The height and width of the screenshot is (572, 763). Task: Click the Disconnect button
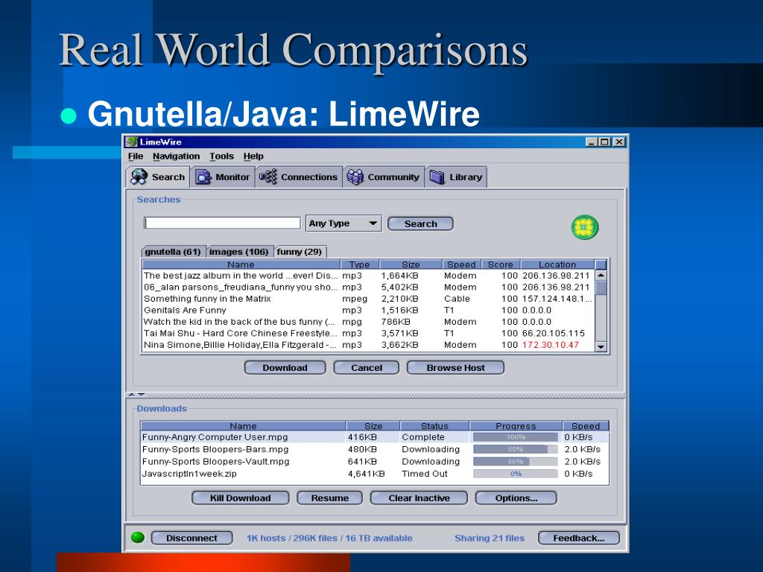pyautogui.click(x=191, y=538)
